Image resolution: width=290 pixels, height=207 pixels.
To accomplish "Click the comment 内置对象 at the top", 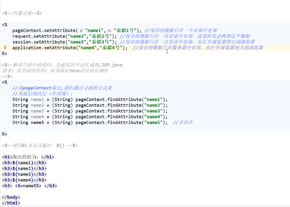I will tap(22, 13).
